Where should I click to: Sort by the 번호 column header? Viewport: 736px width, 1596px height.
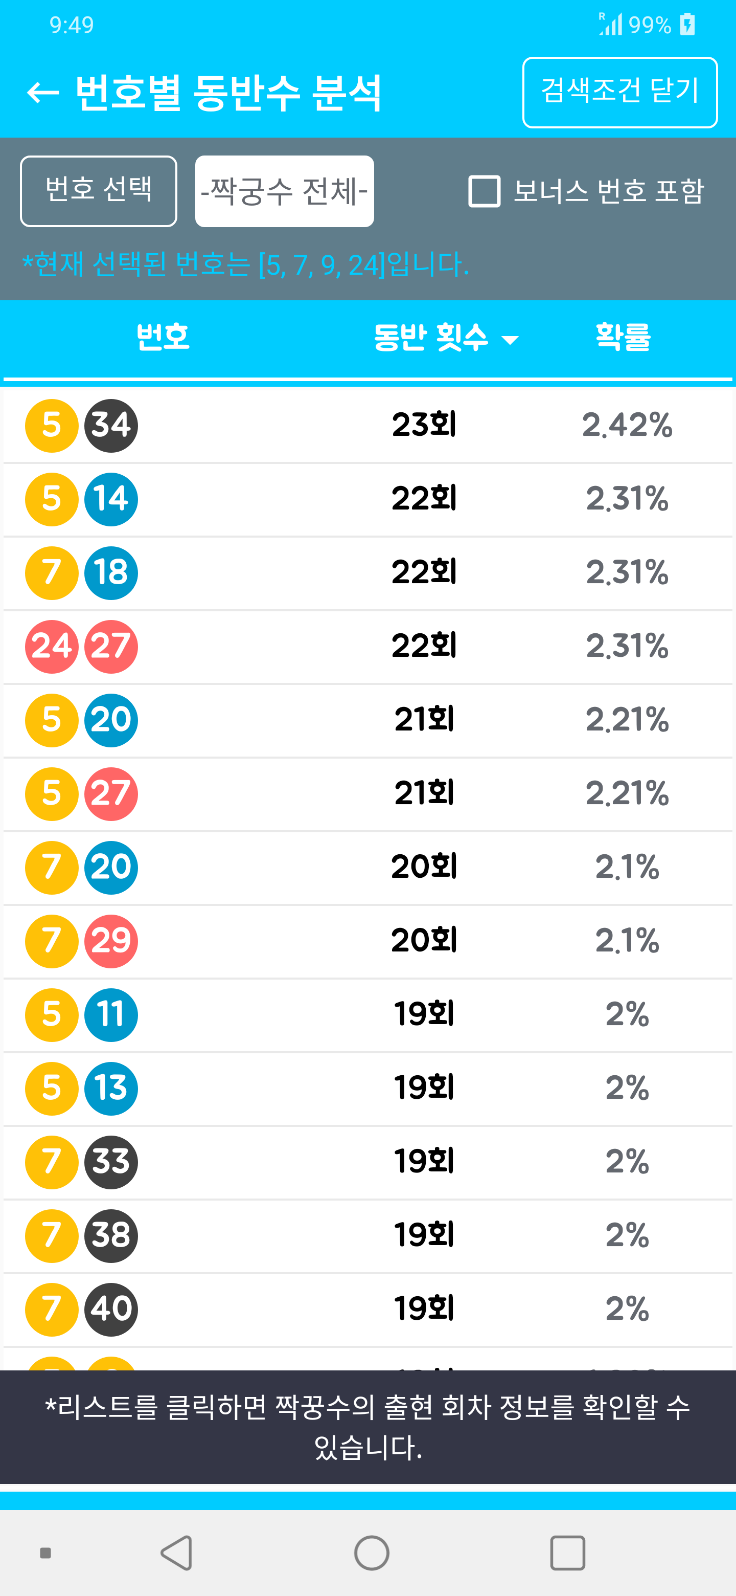tap(163, 338)
